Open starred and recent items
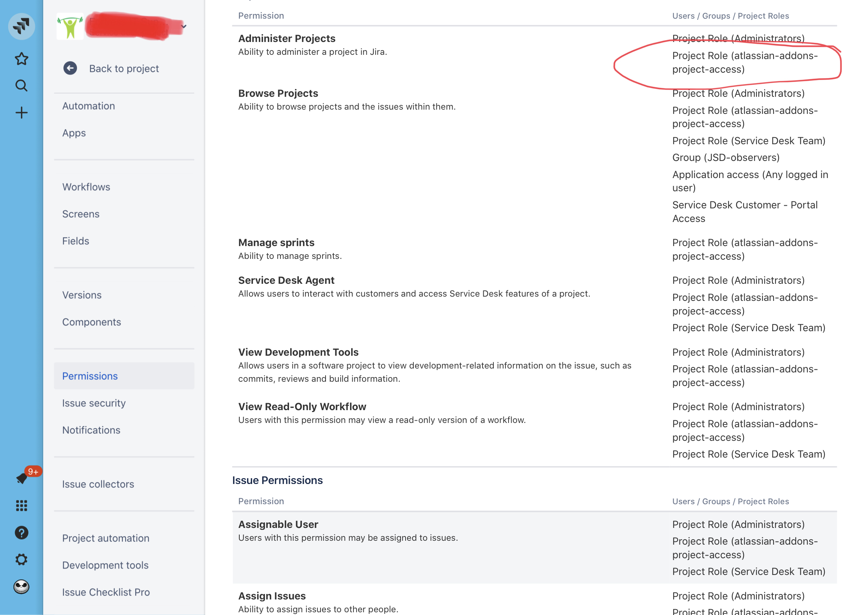This screenshot has height=615, width=864. [x=21, y=59]
